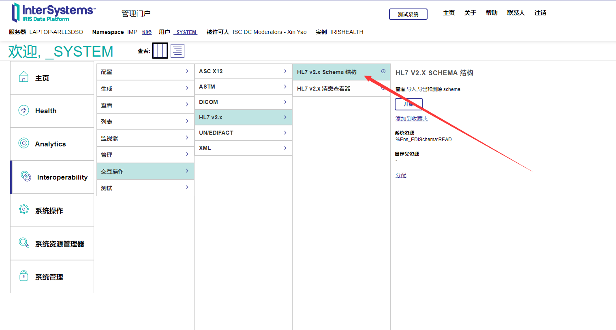Click the 管理门户 title text
The image size is (616, 330).
[136, 13]
